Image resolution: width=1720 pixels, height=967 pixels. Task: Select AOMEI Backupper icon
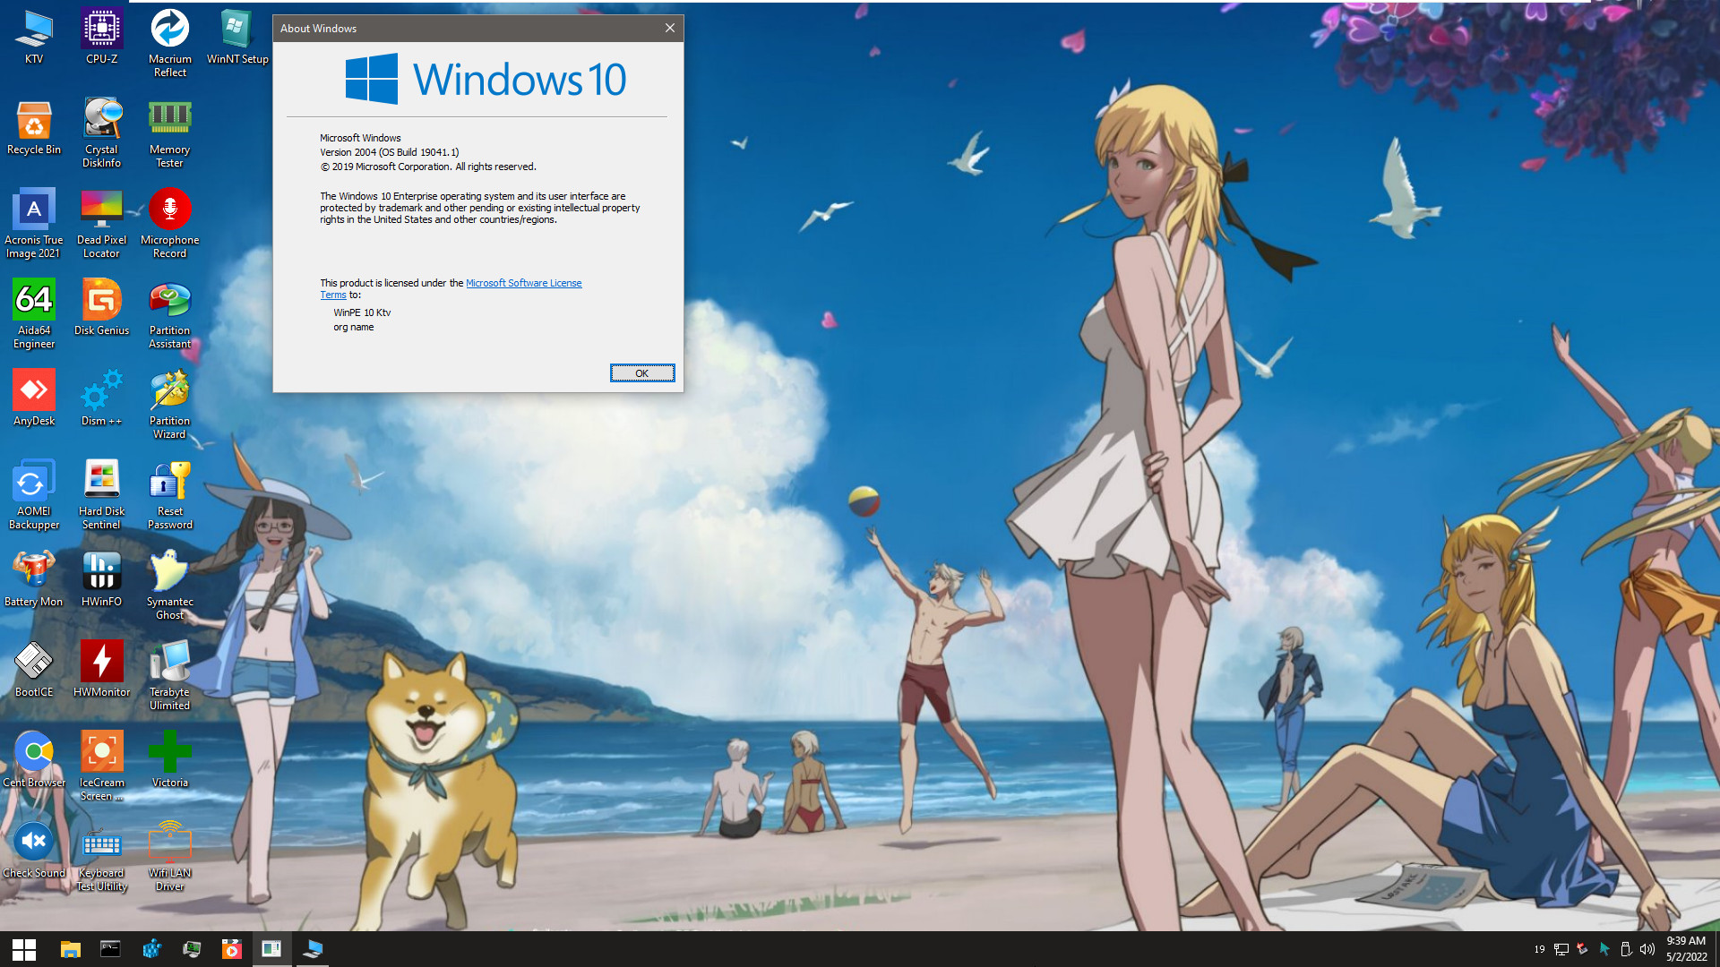tap(34, 495)
